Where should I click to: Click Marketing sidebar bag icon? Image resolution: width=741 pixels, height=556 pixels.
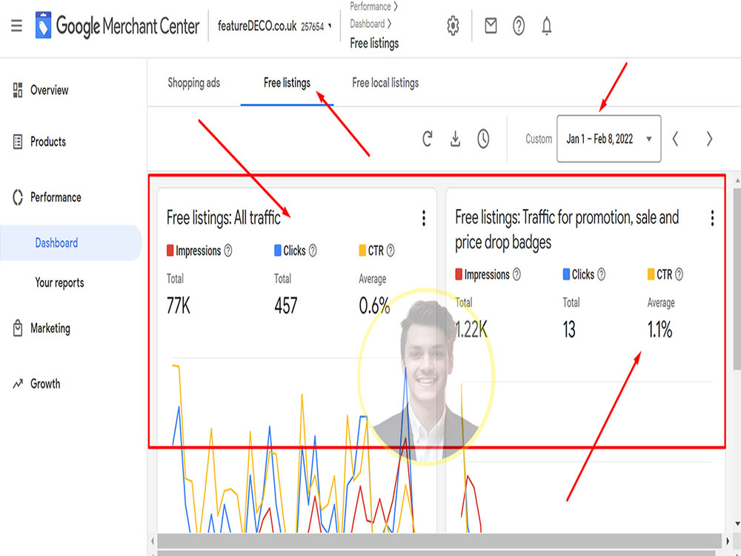pos(18,328)
